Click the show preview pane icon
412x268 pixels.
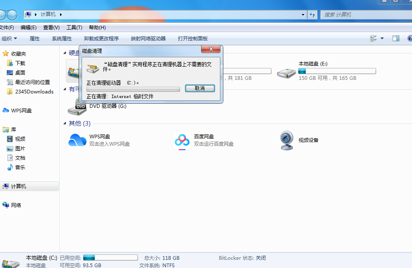396,38
